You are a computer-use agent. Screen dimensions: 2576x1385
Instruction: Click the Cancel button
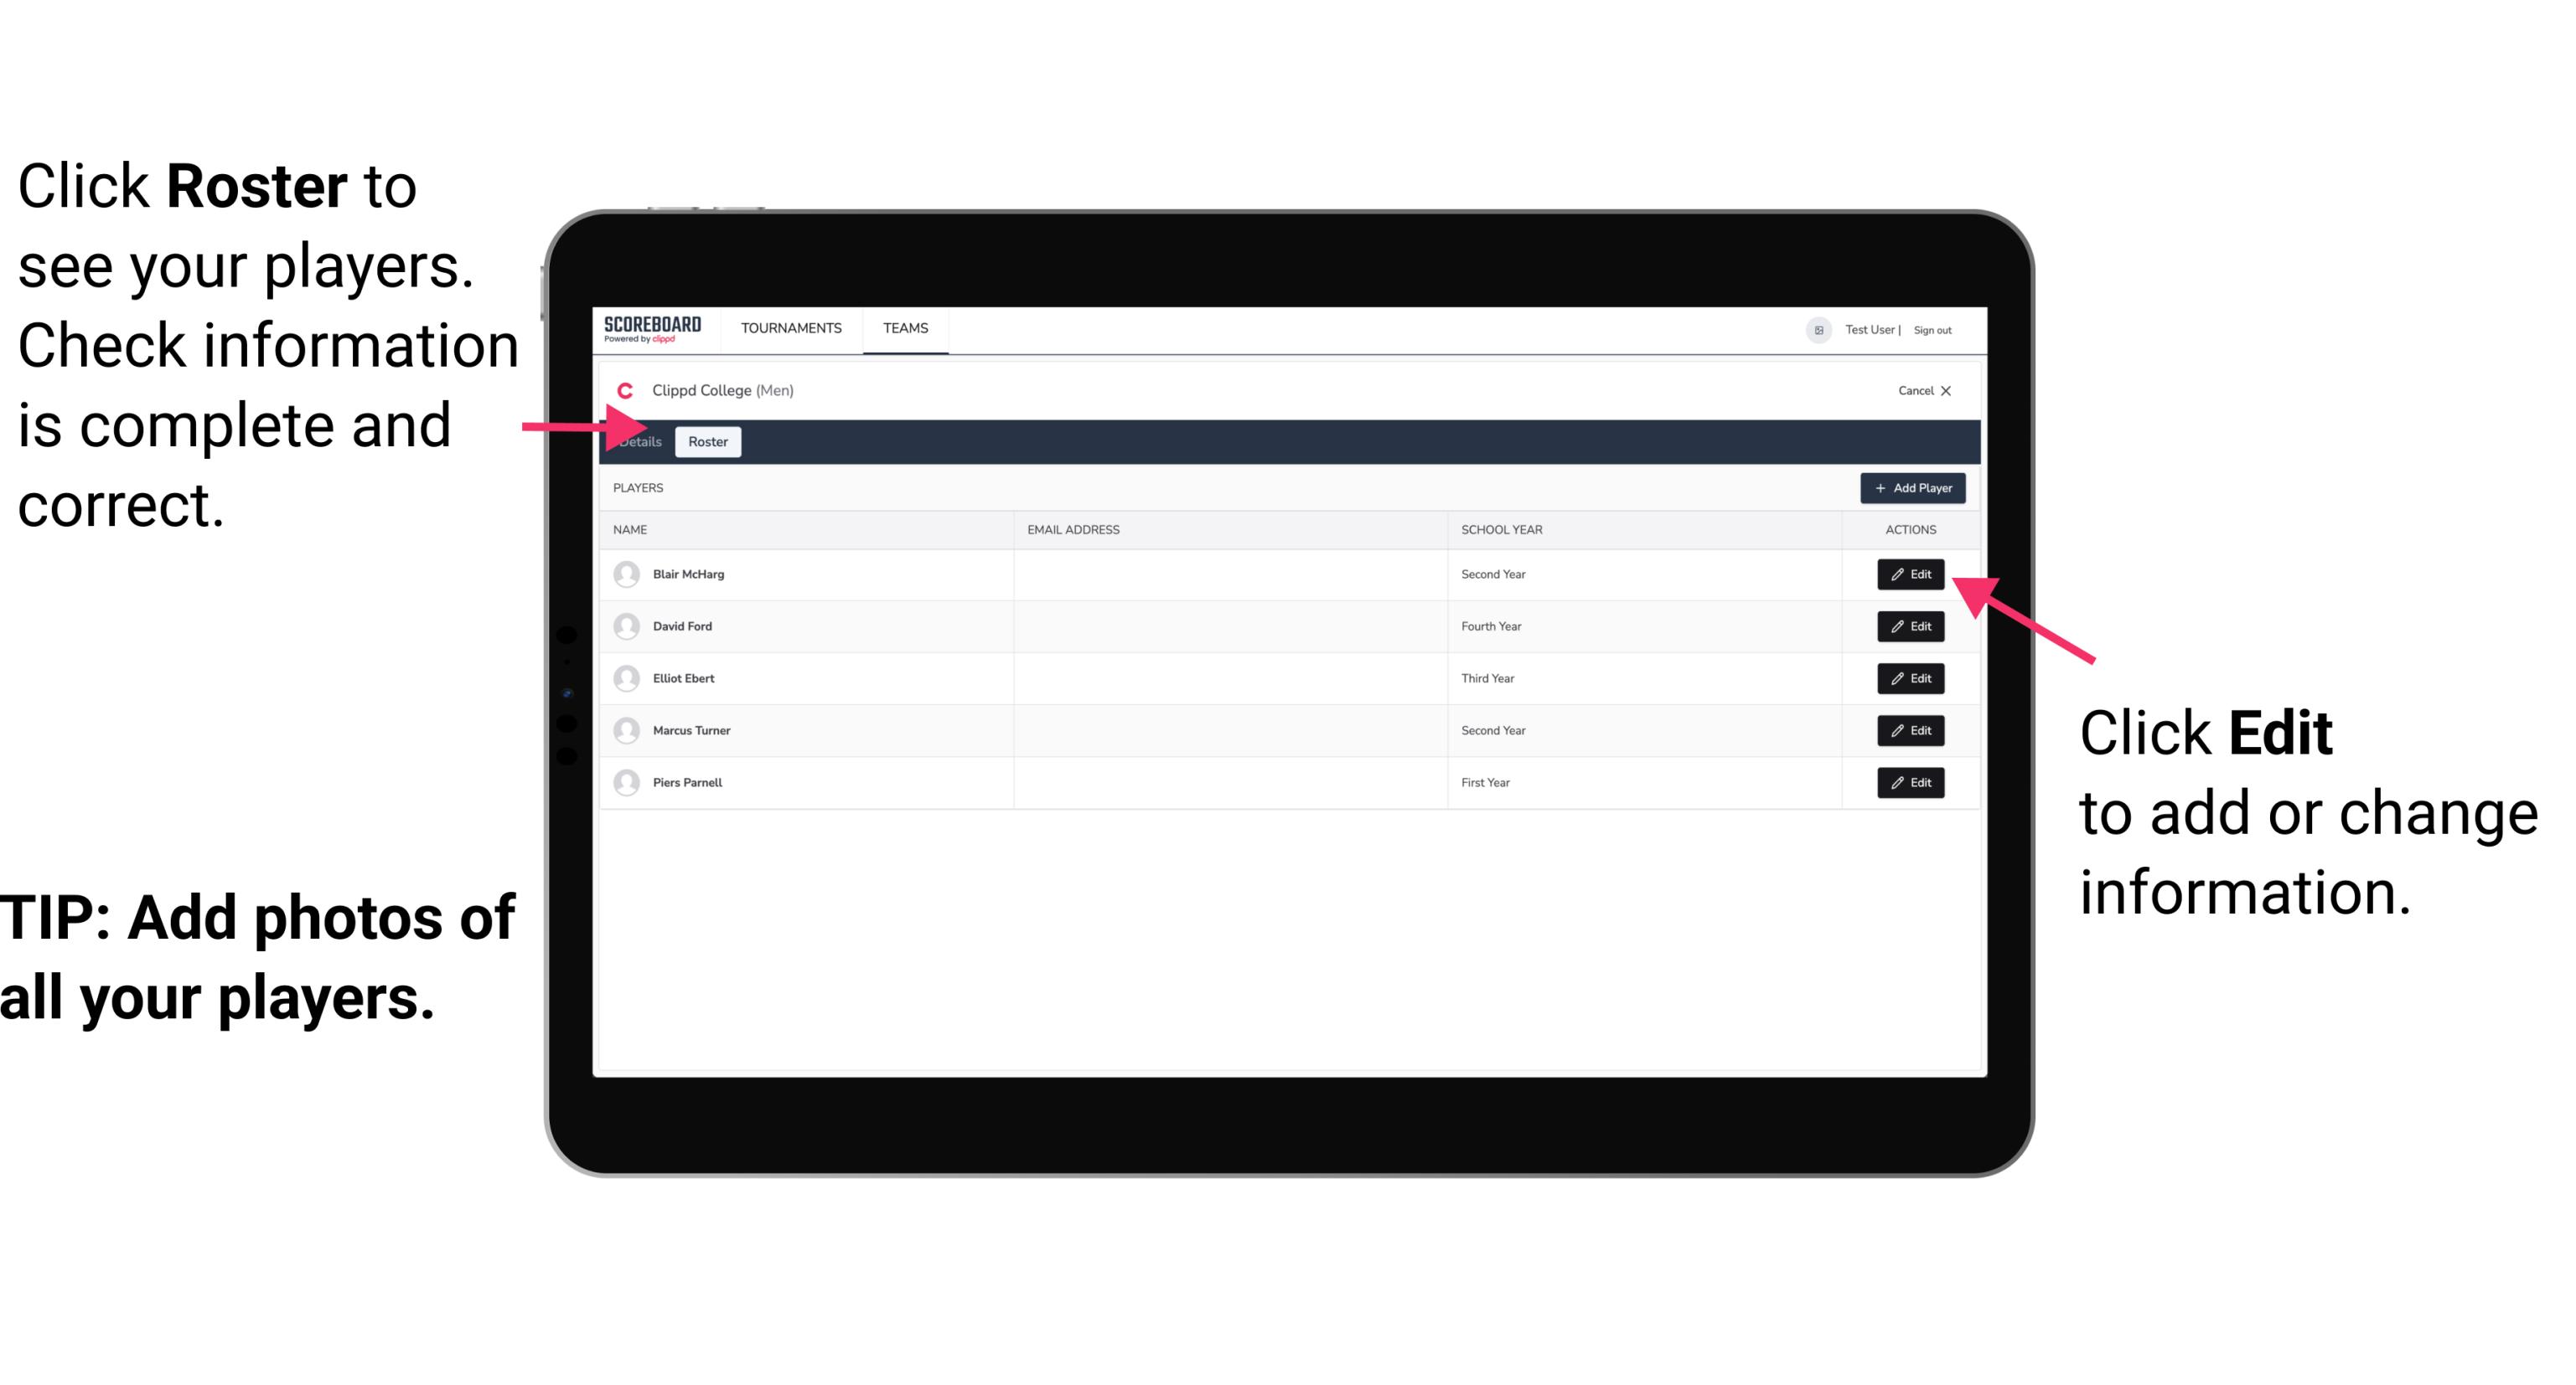coord(1924,390)
